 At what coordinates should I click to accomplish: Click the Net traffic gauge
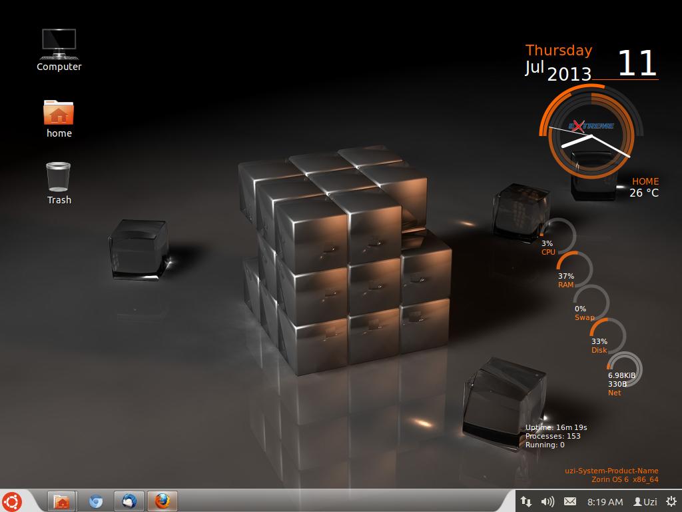pos(624,369)
